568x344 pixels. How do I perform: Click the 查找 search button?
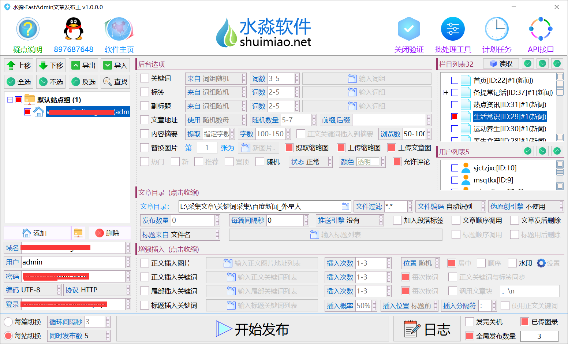point(115,82)
